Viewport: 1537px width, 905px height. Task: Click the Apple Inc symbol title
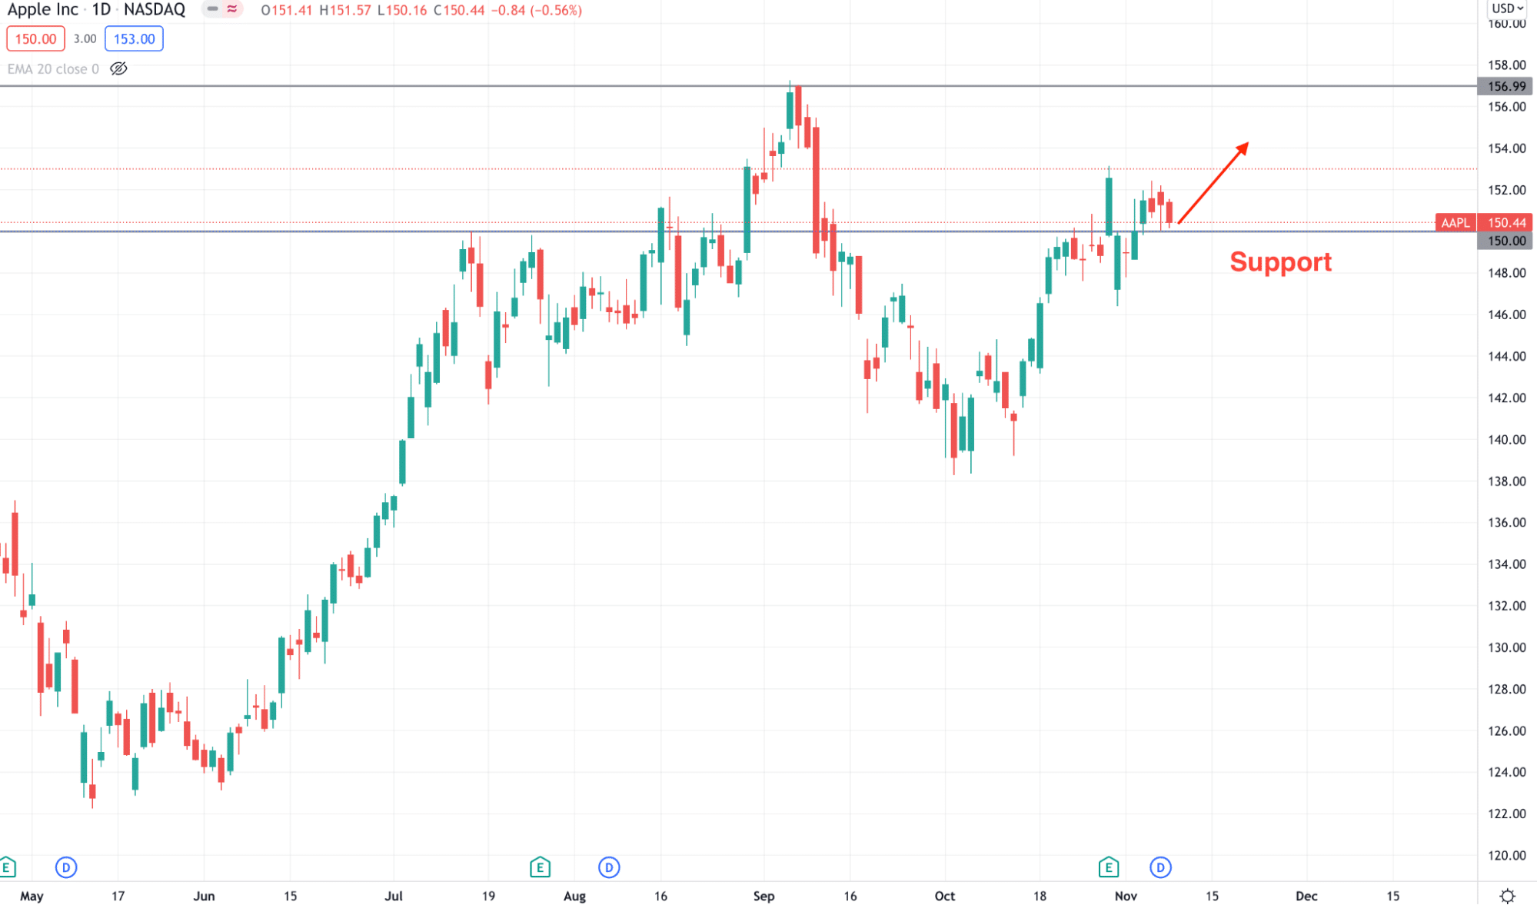click(43, 10)
